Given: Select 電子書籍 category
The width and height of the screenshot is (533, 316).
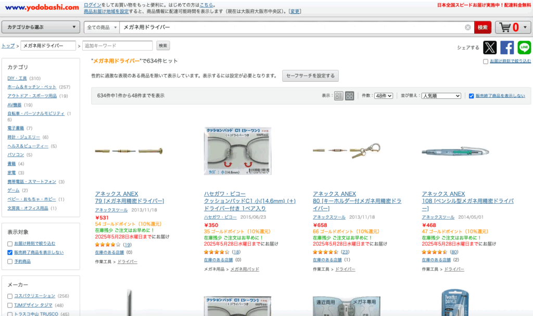Looking at the screenshot, I should [x=16, y=128].
